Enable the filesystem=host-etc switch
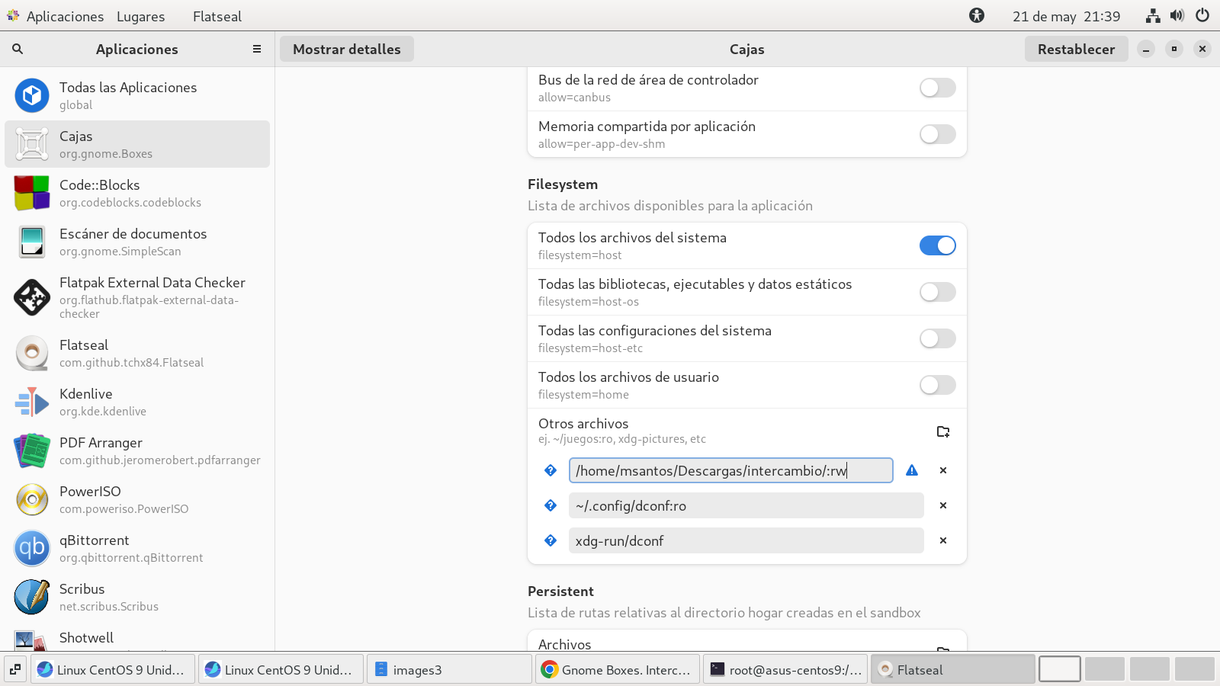Viewport: 1220px width, 686px height. tap(937, 338)
